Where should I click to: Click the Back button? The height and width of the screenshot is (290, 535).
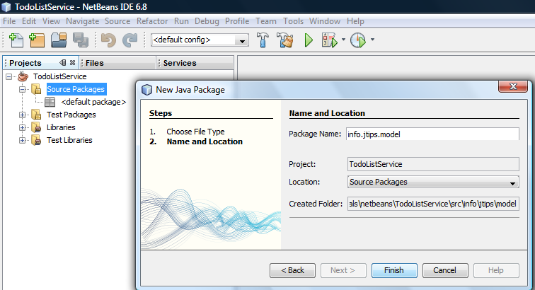tap(292, 270)
